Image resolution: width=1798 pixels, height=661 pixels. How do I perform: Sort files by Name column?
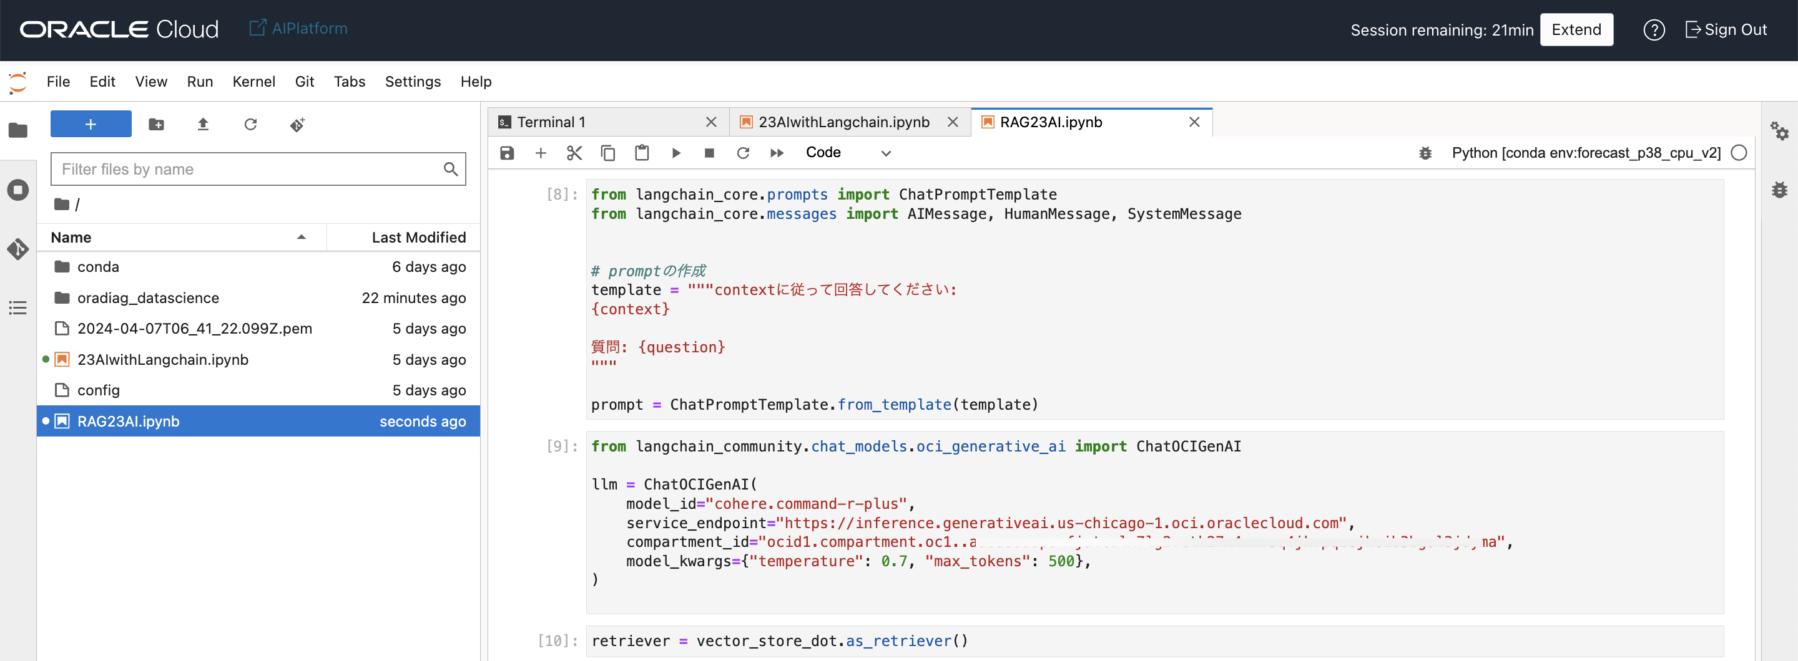[x=182, y=237]
